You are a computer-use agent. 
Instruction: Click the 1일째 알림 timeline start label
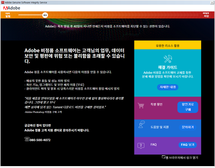tap(8, 15)
